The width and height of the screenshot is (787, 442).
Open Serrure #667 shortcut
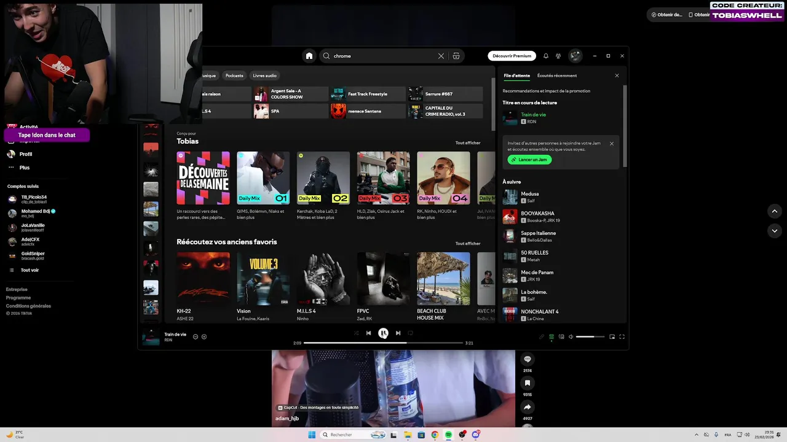coord(445,94)
